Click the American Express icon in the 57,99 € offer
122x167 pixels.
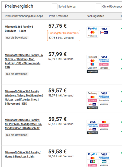point(104,61)
